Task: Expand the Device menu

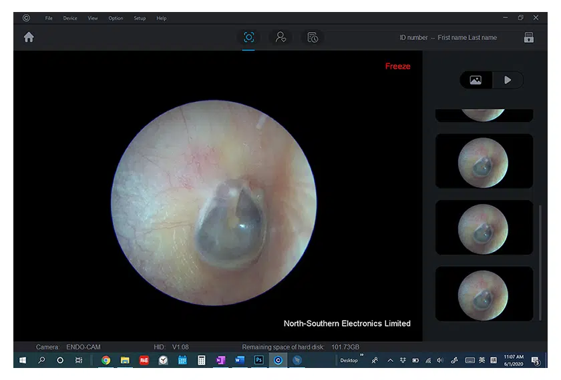Action: tap(70, 18)
